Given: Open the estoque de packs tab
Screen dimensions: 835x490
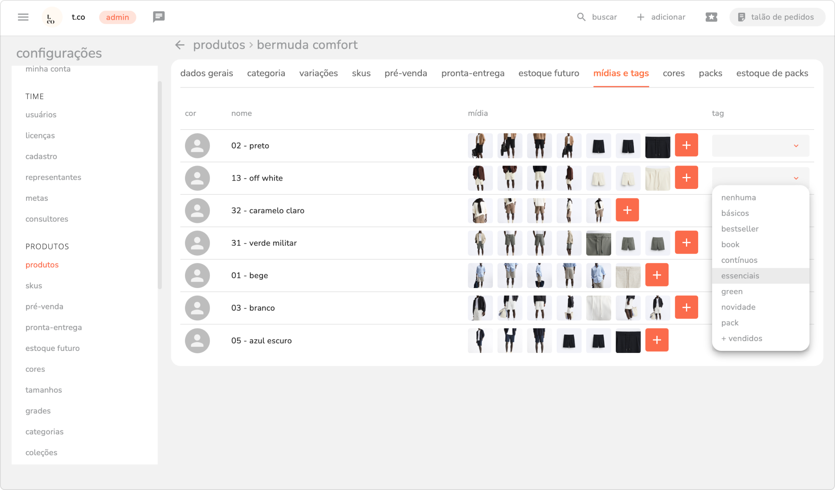Looking at the screenshot, I should coord(772,73).
